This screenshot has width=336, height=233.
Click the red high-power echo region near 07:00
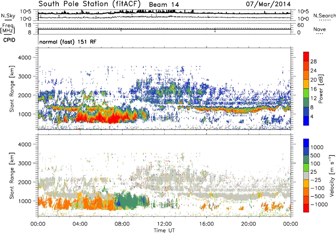click(113, 119)
